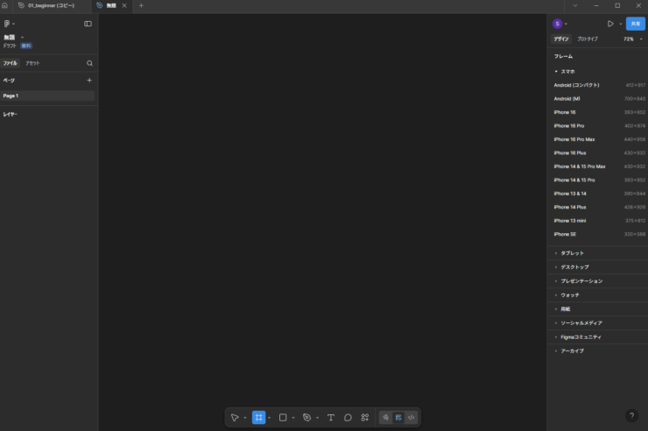Add a new page with plus icon

[x=89, y=81]
